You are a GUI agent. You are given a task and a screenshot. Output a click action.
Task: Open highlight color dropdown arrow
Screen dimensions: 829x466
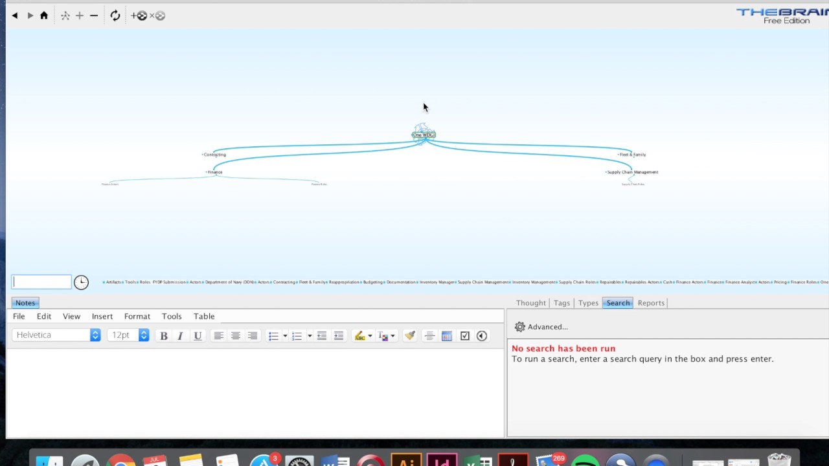coord(370,336)
